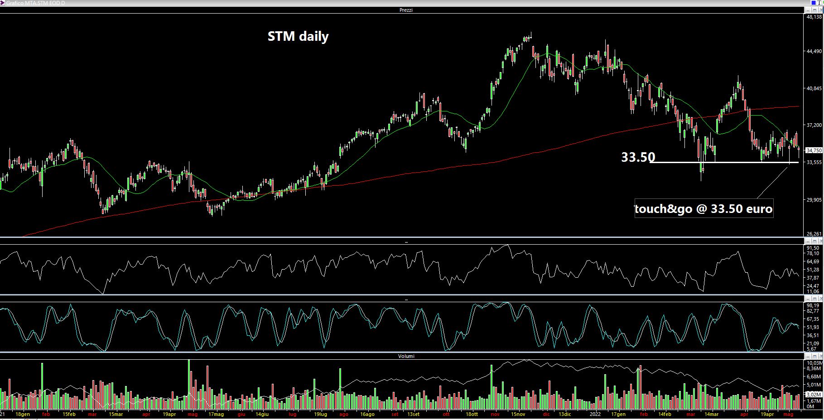Click the 13set date label
Image resolution: width=824 pixels, height=420 pixels.
[x=413, y=414]
